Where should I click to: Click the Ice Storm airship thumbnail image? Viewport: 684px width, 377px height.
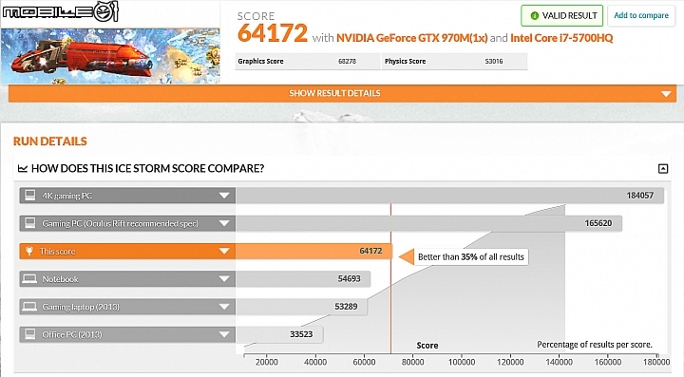[x=110, y=55]
